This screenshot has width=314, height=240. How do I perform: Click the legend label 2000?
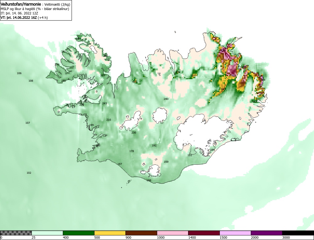pyautogui.click(x=255, y=237)
